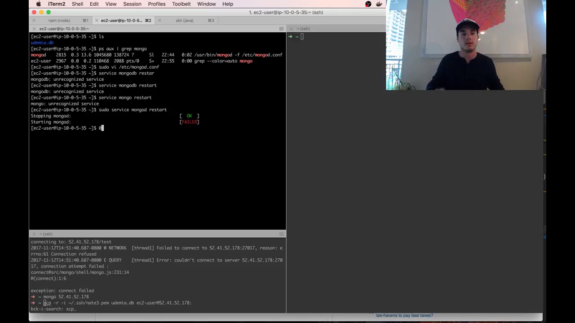The width and height of the screenshot is (575, 323).
Task: Open the Toolbelt menu
Action: click(x=181, y=4)
